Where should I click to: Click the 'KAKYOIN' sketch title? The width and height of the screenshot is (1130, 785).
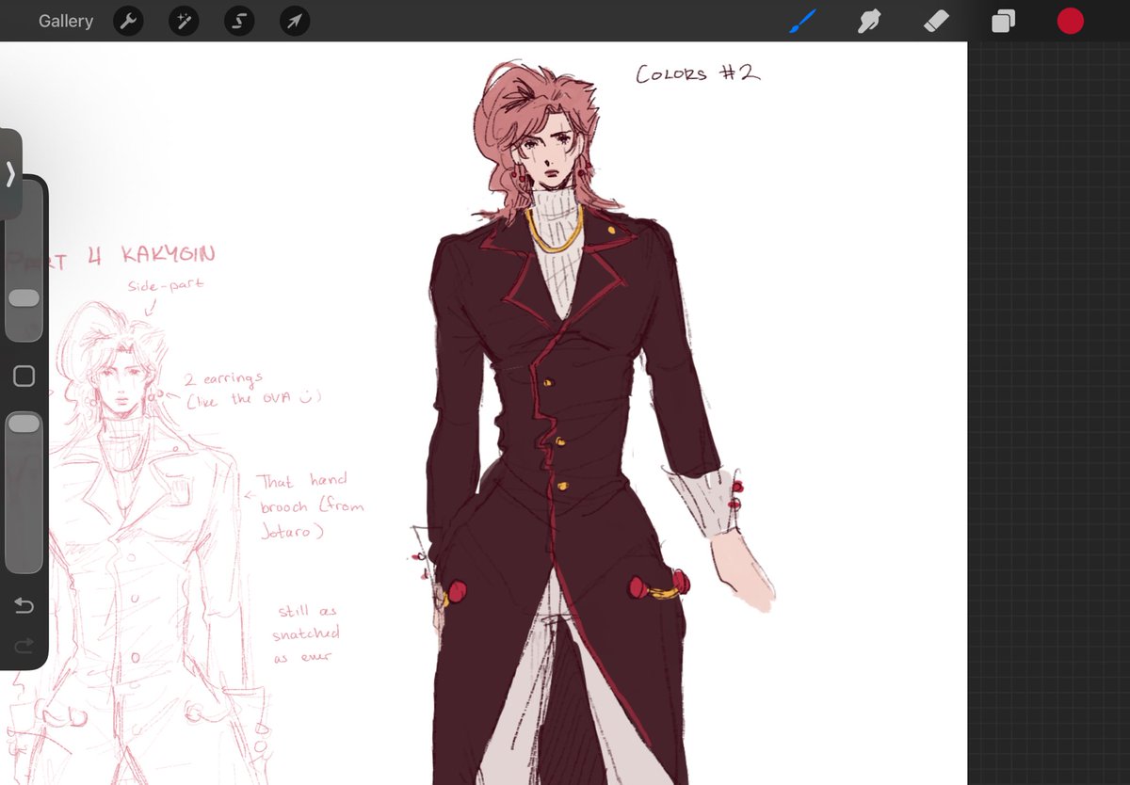pyautogui.click(x=169, y=255)
